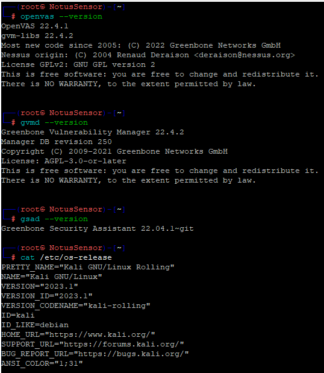Click the ANSI_COLOR="1;31" line
The height and width of the screenshot is (373, 324).
tap(42, 364)
